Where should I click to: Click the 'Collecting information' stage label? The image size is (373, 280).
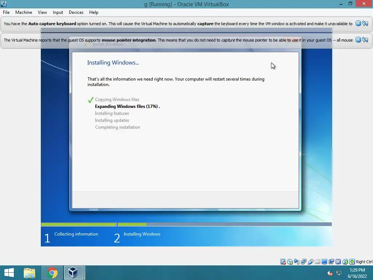(76, 234)
